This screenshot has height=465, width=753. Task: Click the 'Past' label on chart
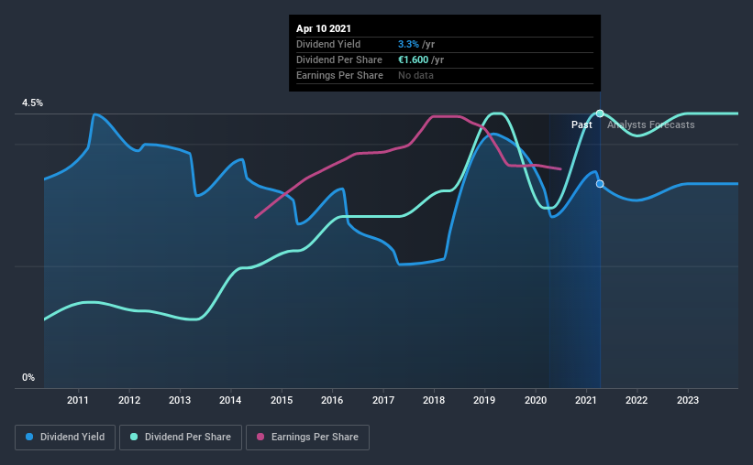click(x=581, y=124)
